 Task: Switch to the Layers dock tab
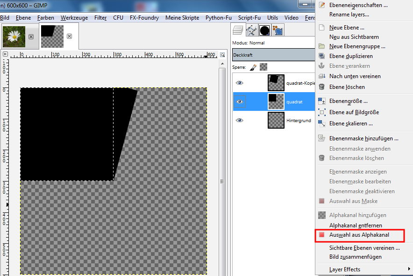point(238,30)
